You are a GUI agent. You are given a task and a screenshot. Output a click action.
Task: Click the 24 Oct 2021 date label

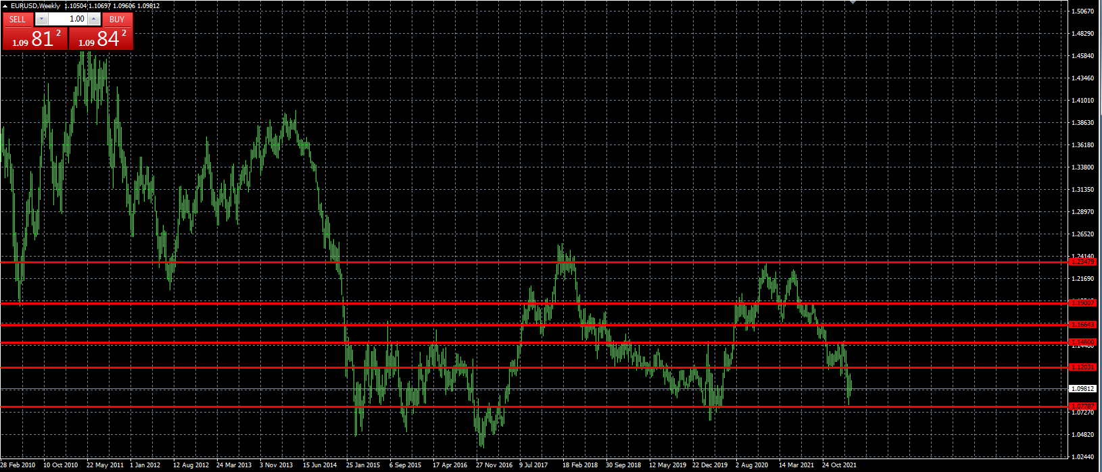pyautogui.click(x=840, y=465)
